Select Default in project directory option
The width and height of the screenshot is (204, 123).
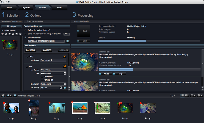click(26, 30)
